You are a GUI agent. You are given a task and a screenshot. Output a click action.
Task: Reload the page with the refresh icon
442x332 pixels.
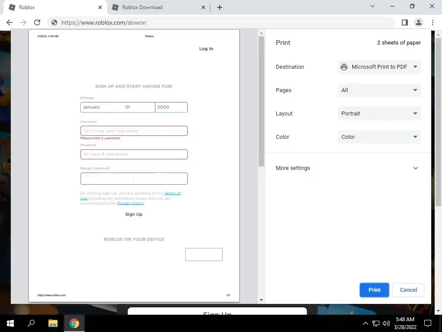[37, 22]
